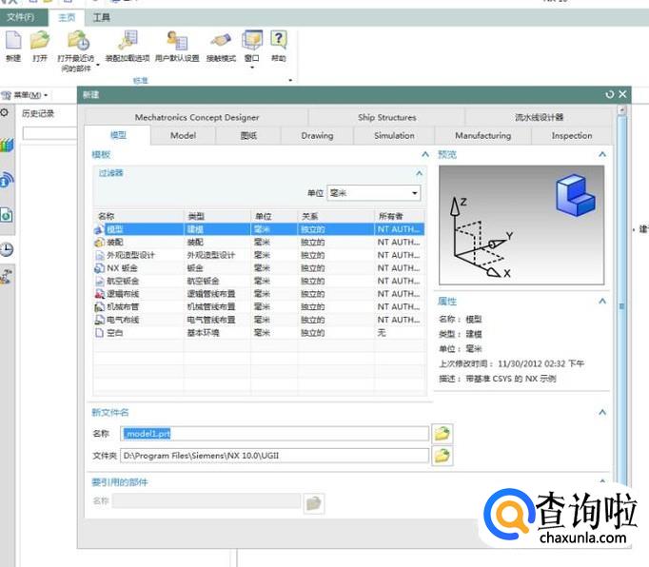Select the NX 钣金 template row
Screen dimensions: 649x567
pyautogui.click(x=259, y=267)
